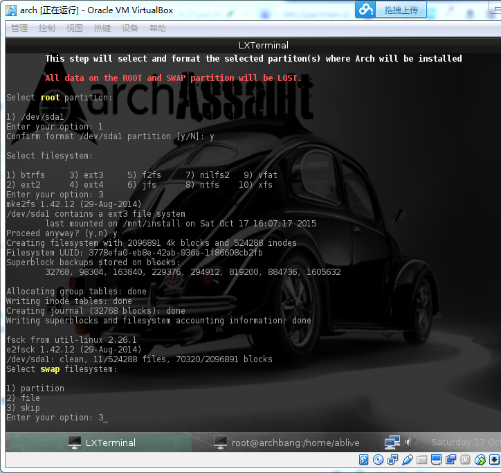The image size is (501, 473).
Task: Click the '1) partition' swap option text
Action: coord(35,389)
